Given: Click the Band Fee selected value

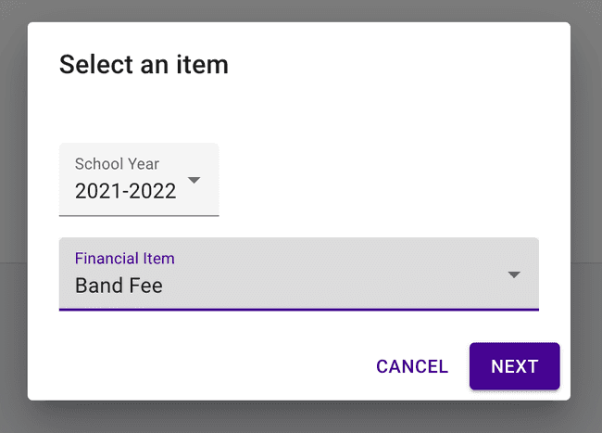Looking at the screenshot, I should pyautogui.click(x=119, y=286).
